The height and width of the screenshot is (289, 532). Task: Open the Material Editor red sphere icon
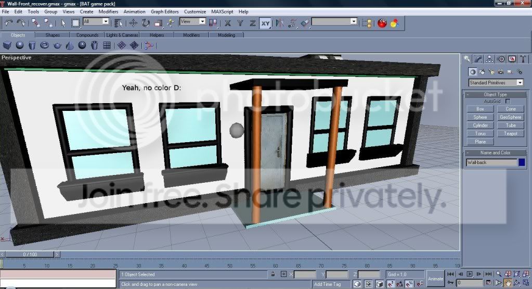[x=382, y=23]
